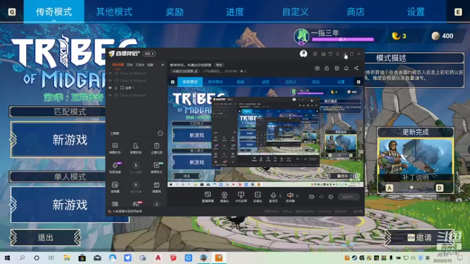Image resolution: width=470 pixels, height=264 pixels.
Task: Click the gift box icon above the preview
Action: pos(317,68)
